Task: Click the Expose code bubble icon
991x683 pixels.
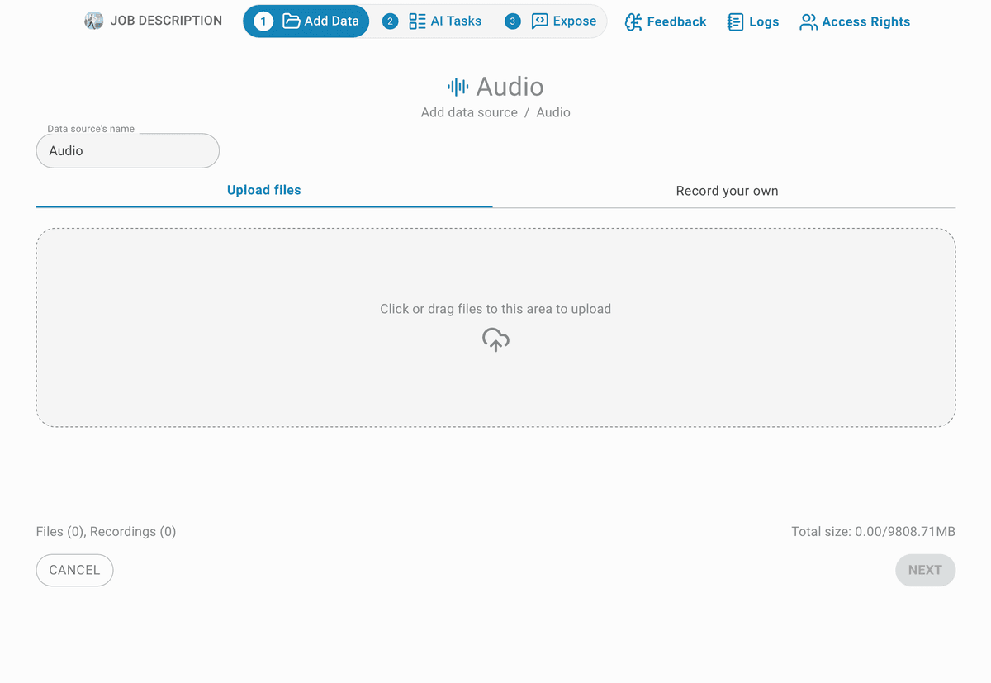Action: pyautogui.click(x=539, y=21)
